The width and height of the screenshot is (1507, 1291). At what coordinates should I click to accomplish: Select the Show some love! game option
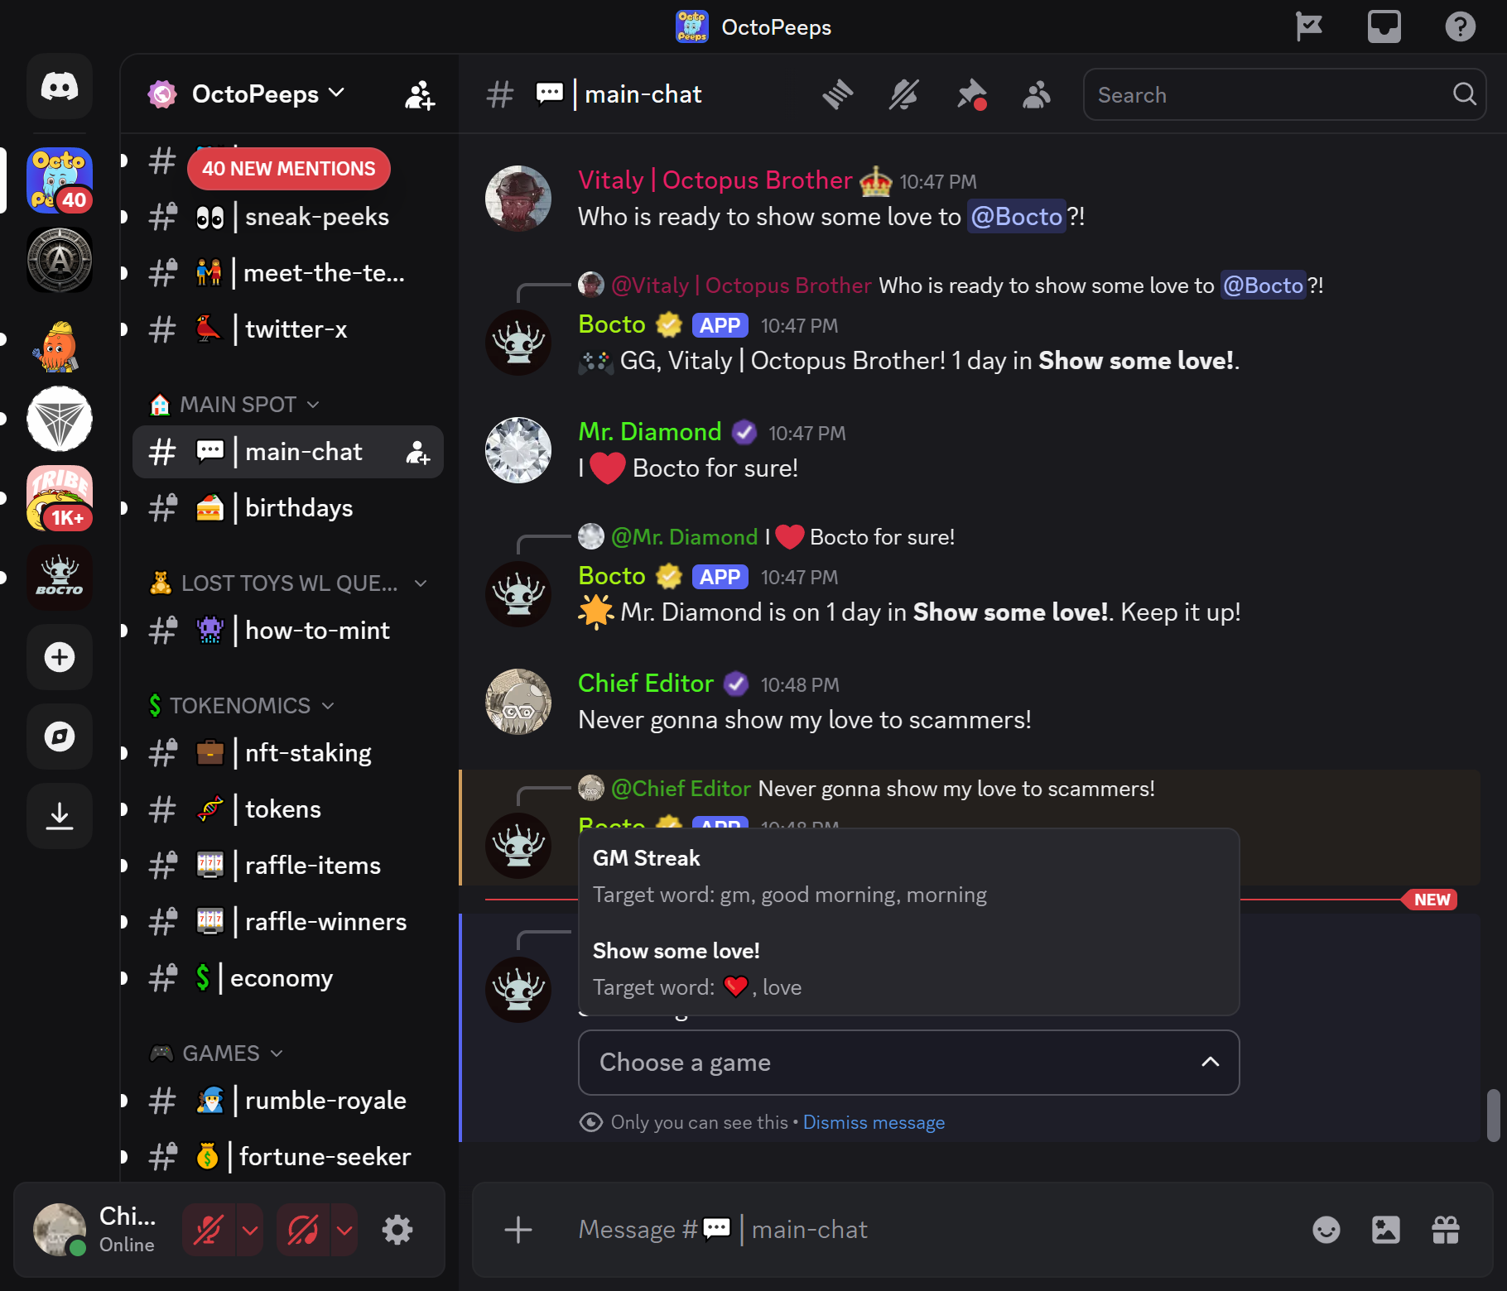coord(908,969)
